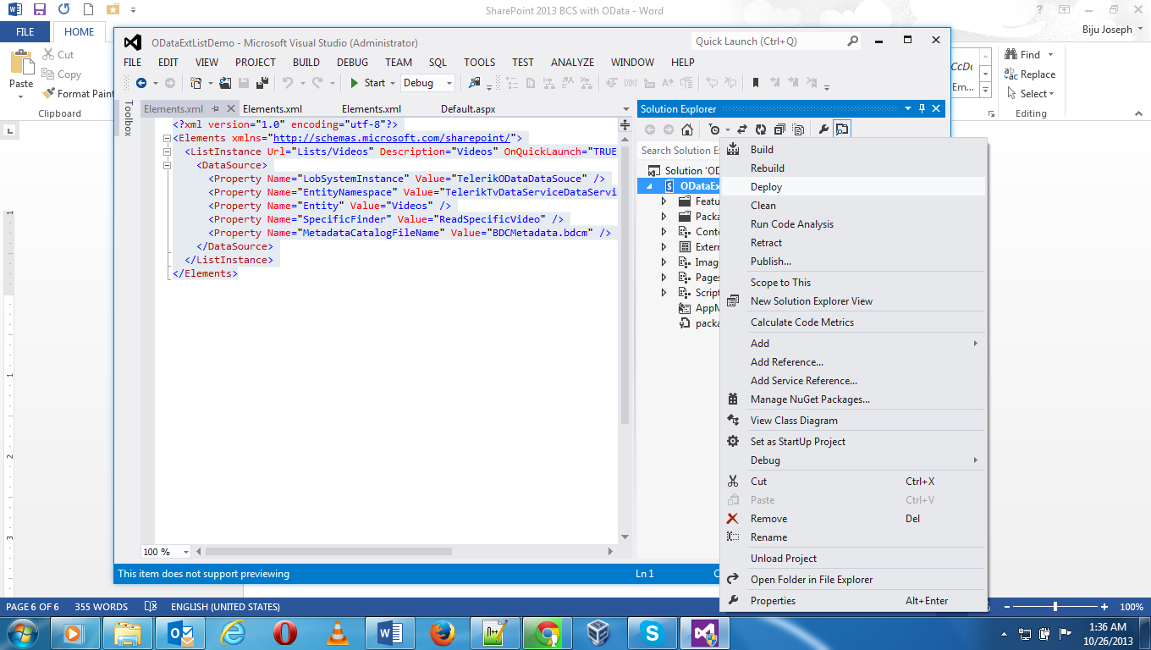Image resolution: width=1151 pixels, height=650 pixels.
Task: Click Skype icon in the taskbar
Action: pos(652,632)
